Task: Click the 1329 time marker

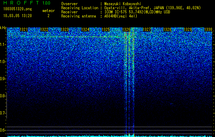Action: point(188,29)
